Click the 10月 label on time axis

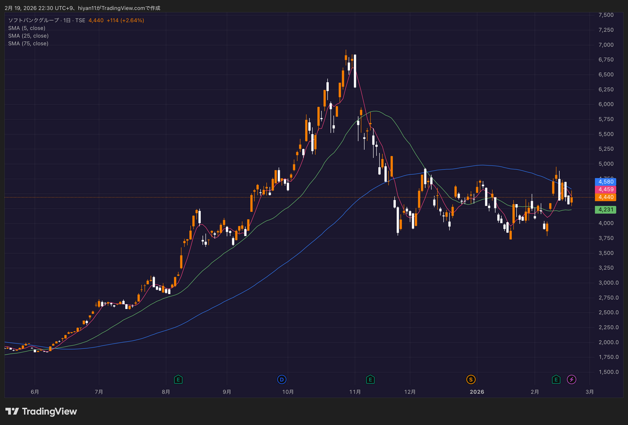(x=288, y=392)
